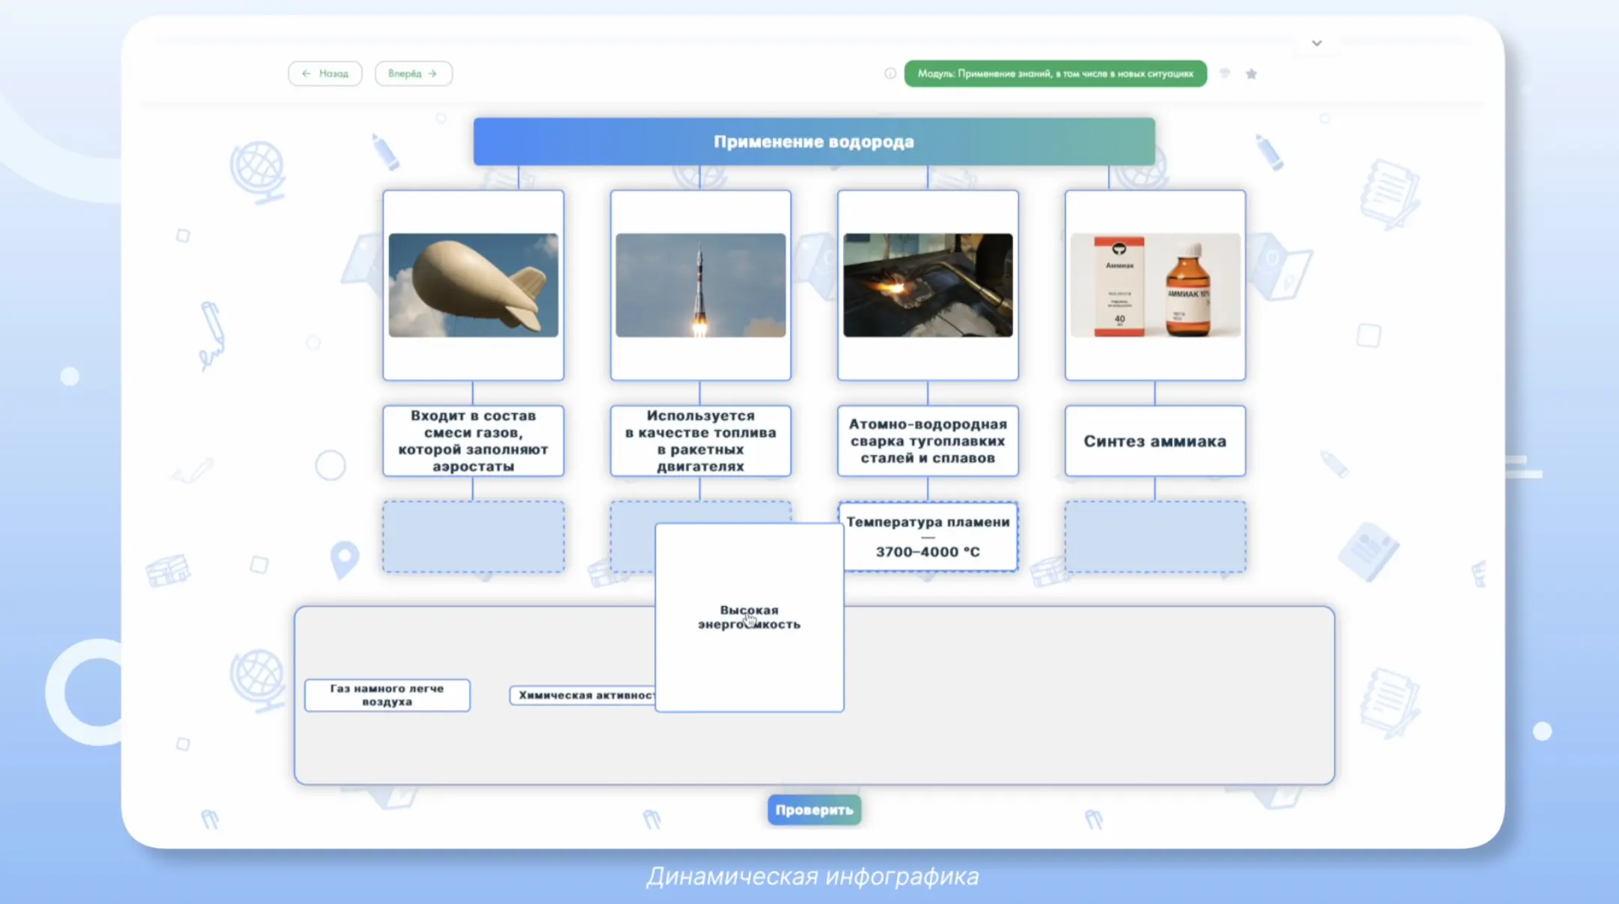
Task: Go back with the Назад button
Action: pyautogui.click(x=325, y=73)
